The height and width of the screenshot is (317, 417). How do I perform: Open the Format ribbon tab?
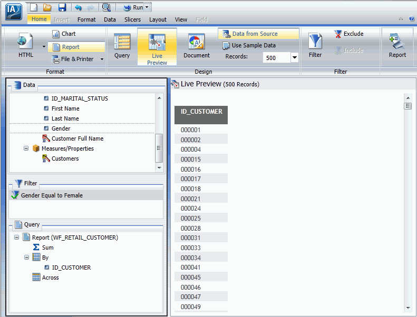click(86, 19)
